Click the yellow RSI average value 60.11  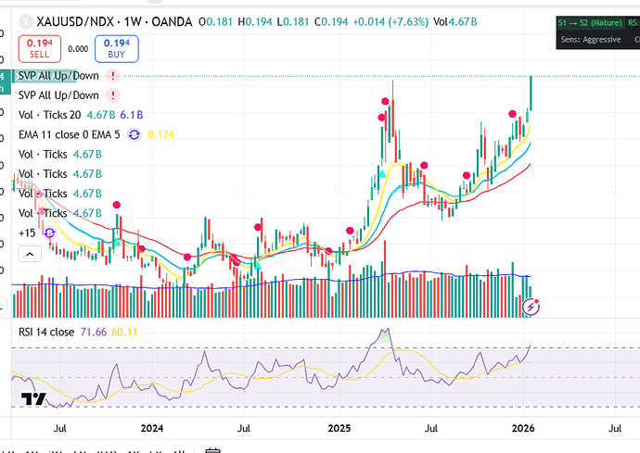tap(124, 332)
